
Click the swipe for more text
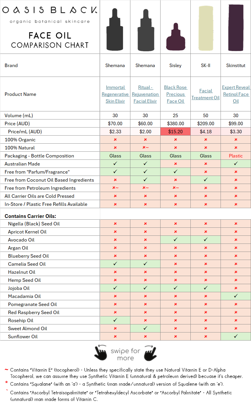point(126,354)
